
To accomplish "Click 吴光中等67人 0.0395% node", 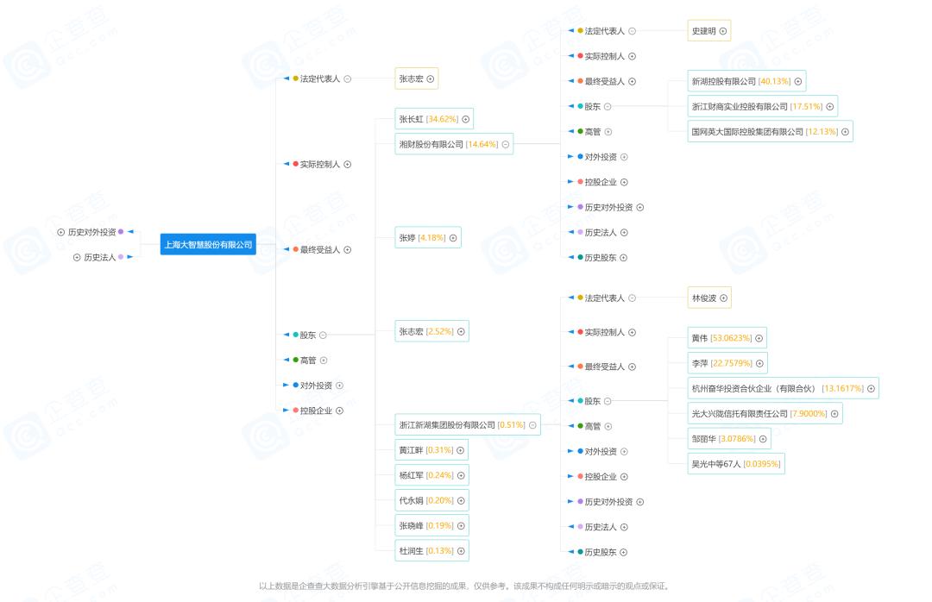I will point(736,464).
